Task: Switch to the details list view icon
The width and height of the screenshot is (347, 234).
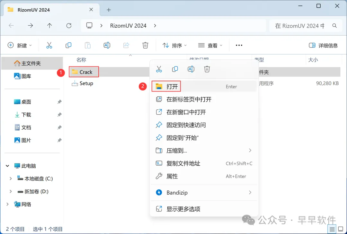Action: click(332, 229)
